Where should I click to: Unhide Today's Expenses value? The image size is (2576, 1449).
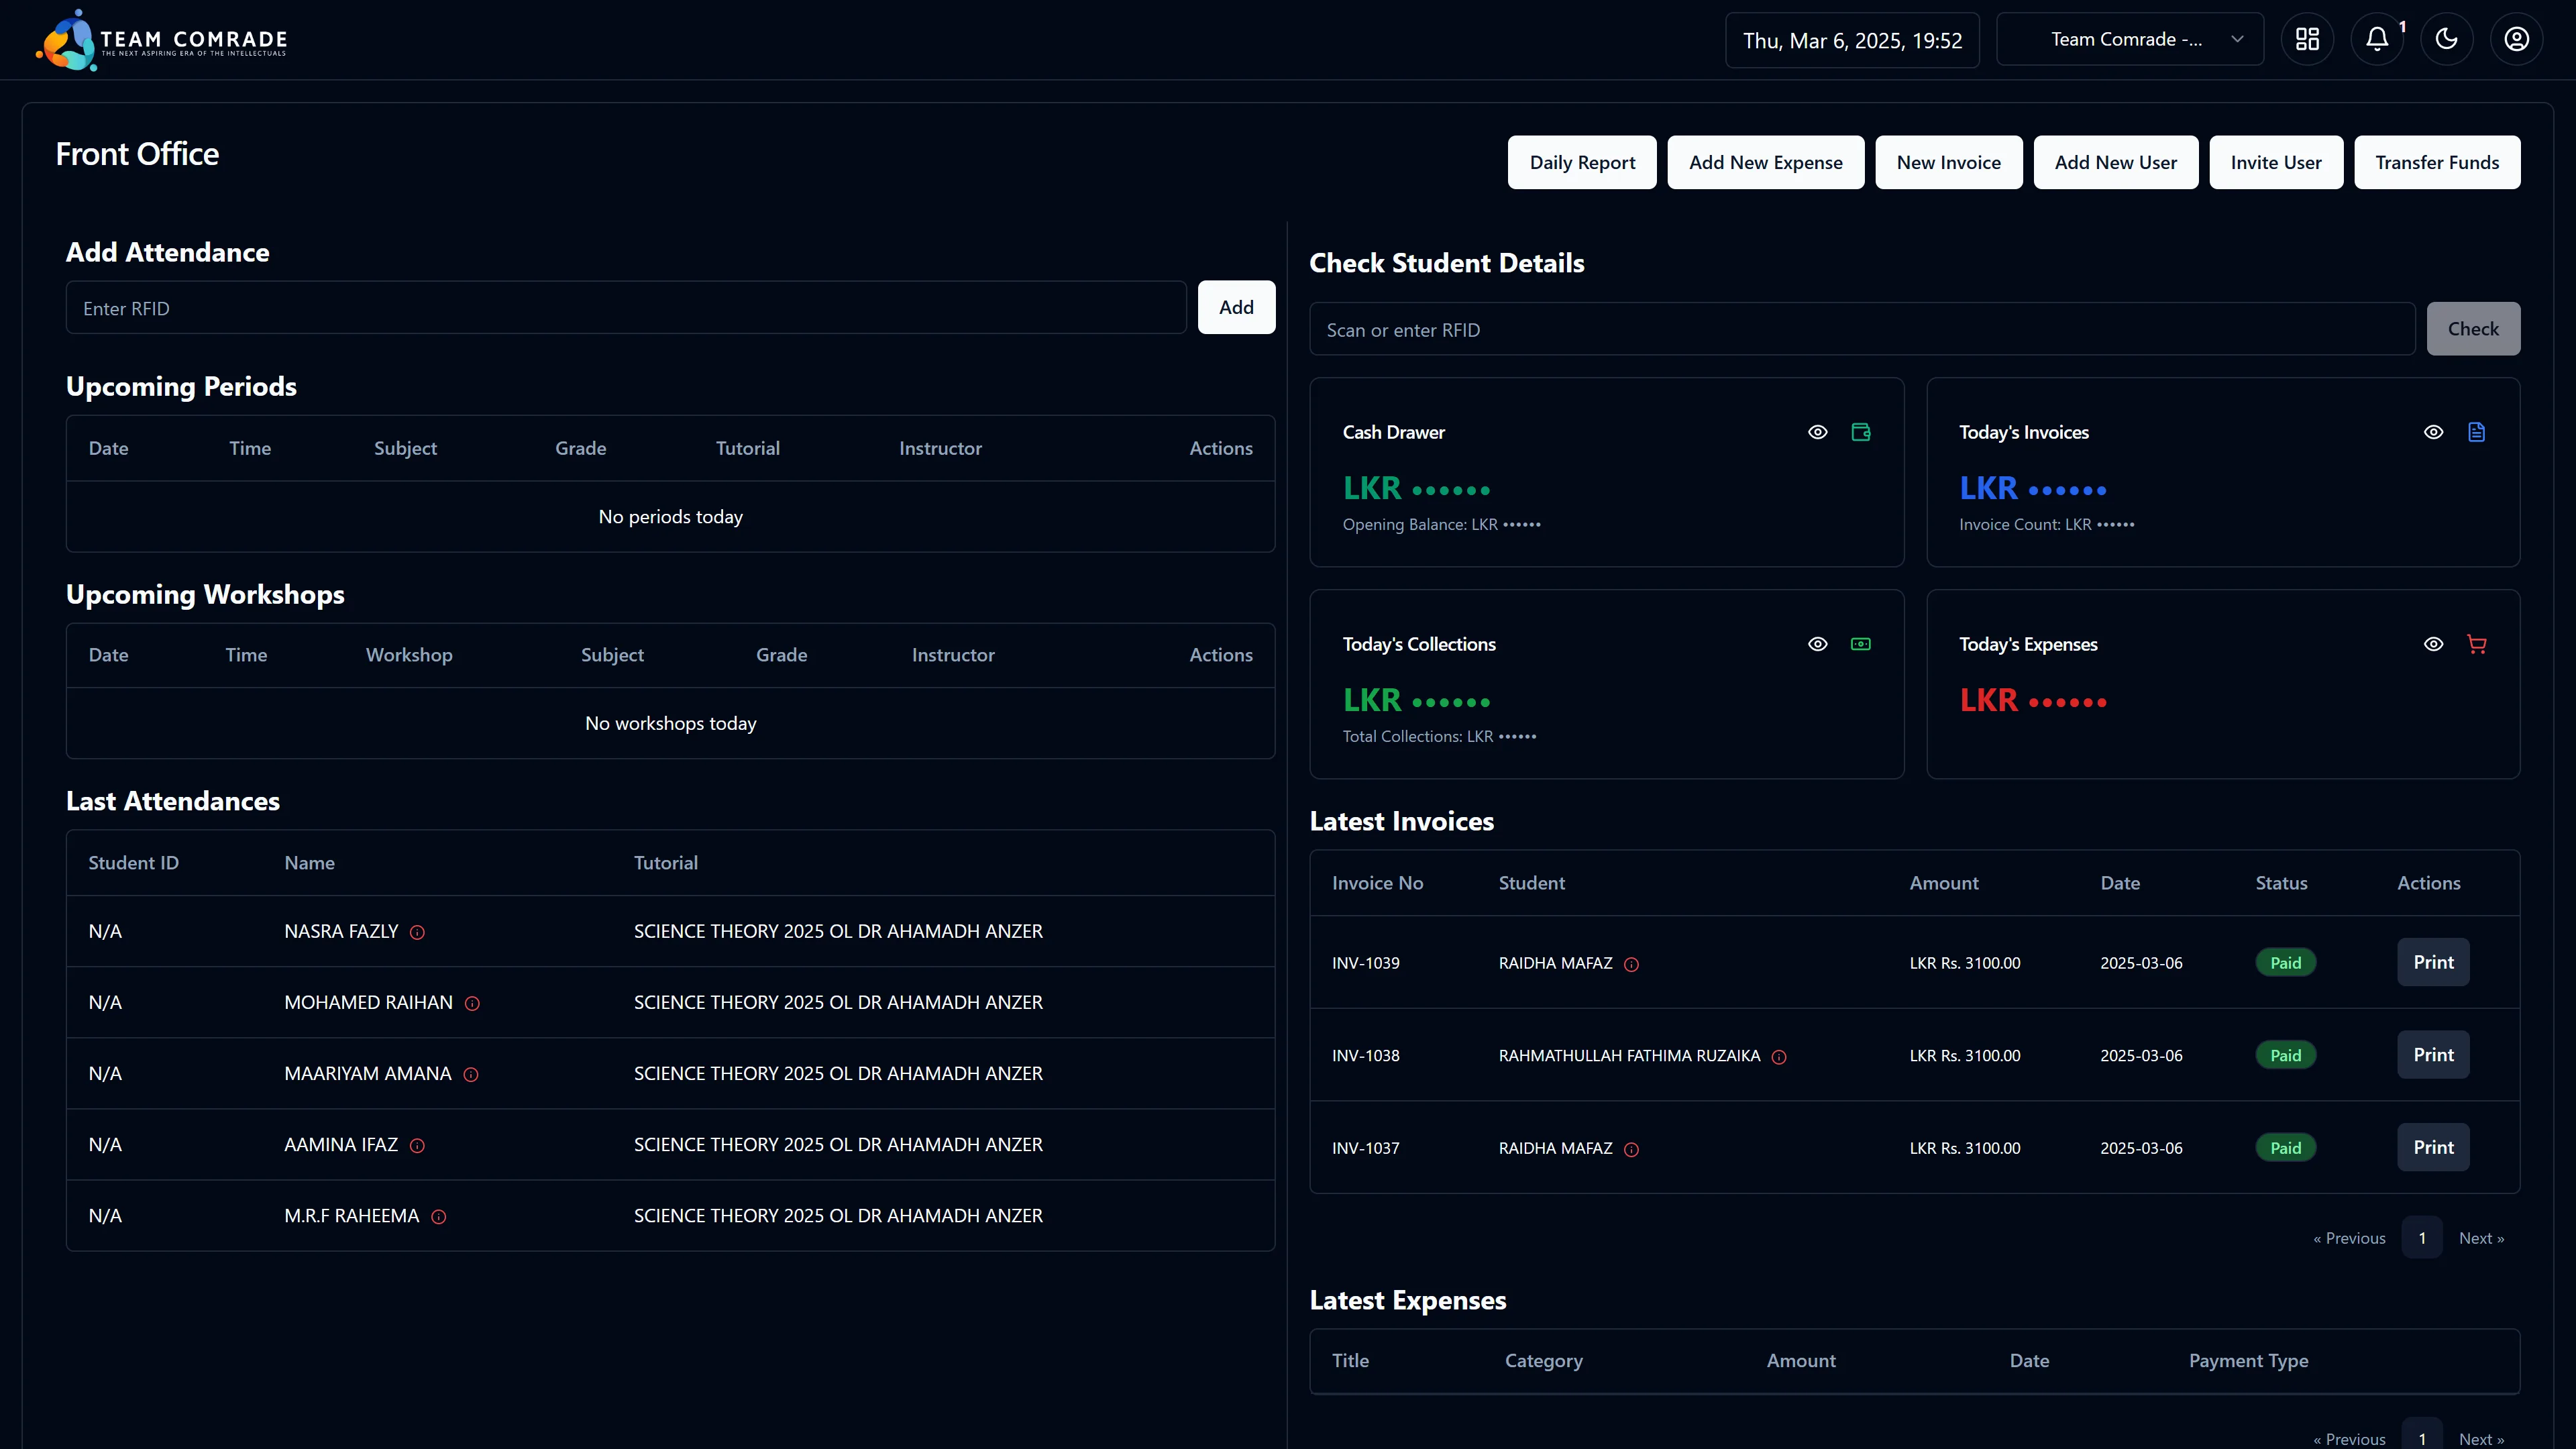coord(2433,644)
